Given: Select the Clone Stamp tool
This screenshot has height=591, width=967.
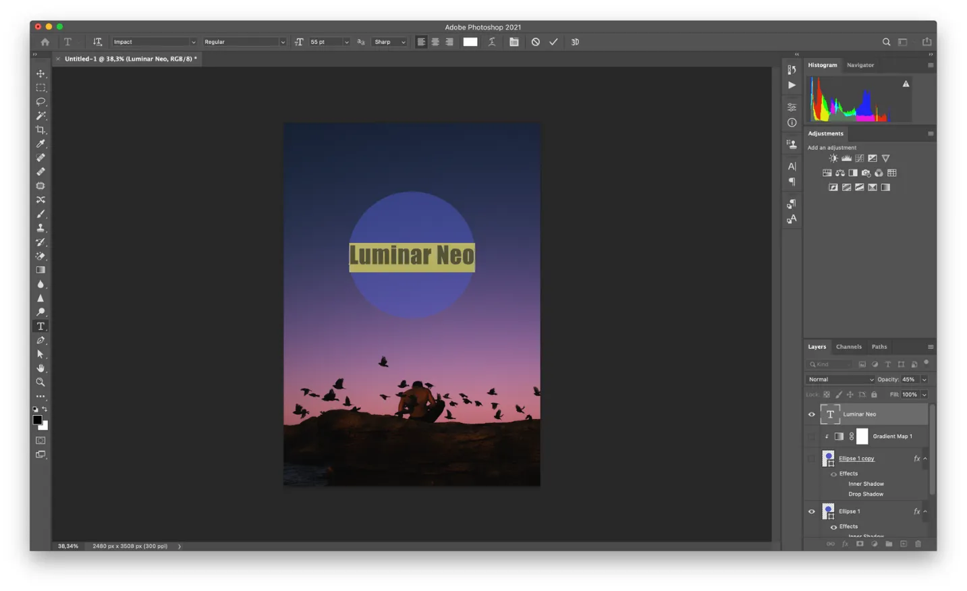Looking at the screenshot, I should [40, 228].
